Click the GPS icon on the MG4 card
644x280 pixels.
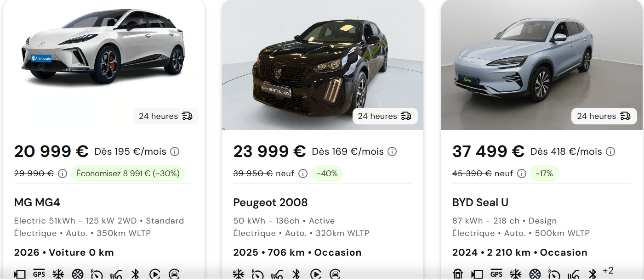[39, 274]
